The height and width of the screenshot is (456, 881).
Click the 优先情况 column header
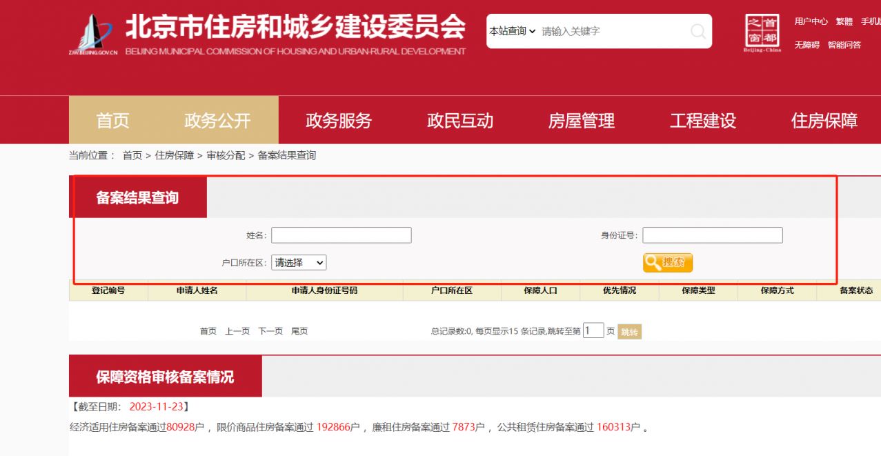(620, 290)
